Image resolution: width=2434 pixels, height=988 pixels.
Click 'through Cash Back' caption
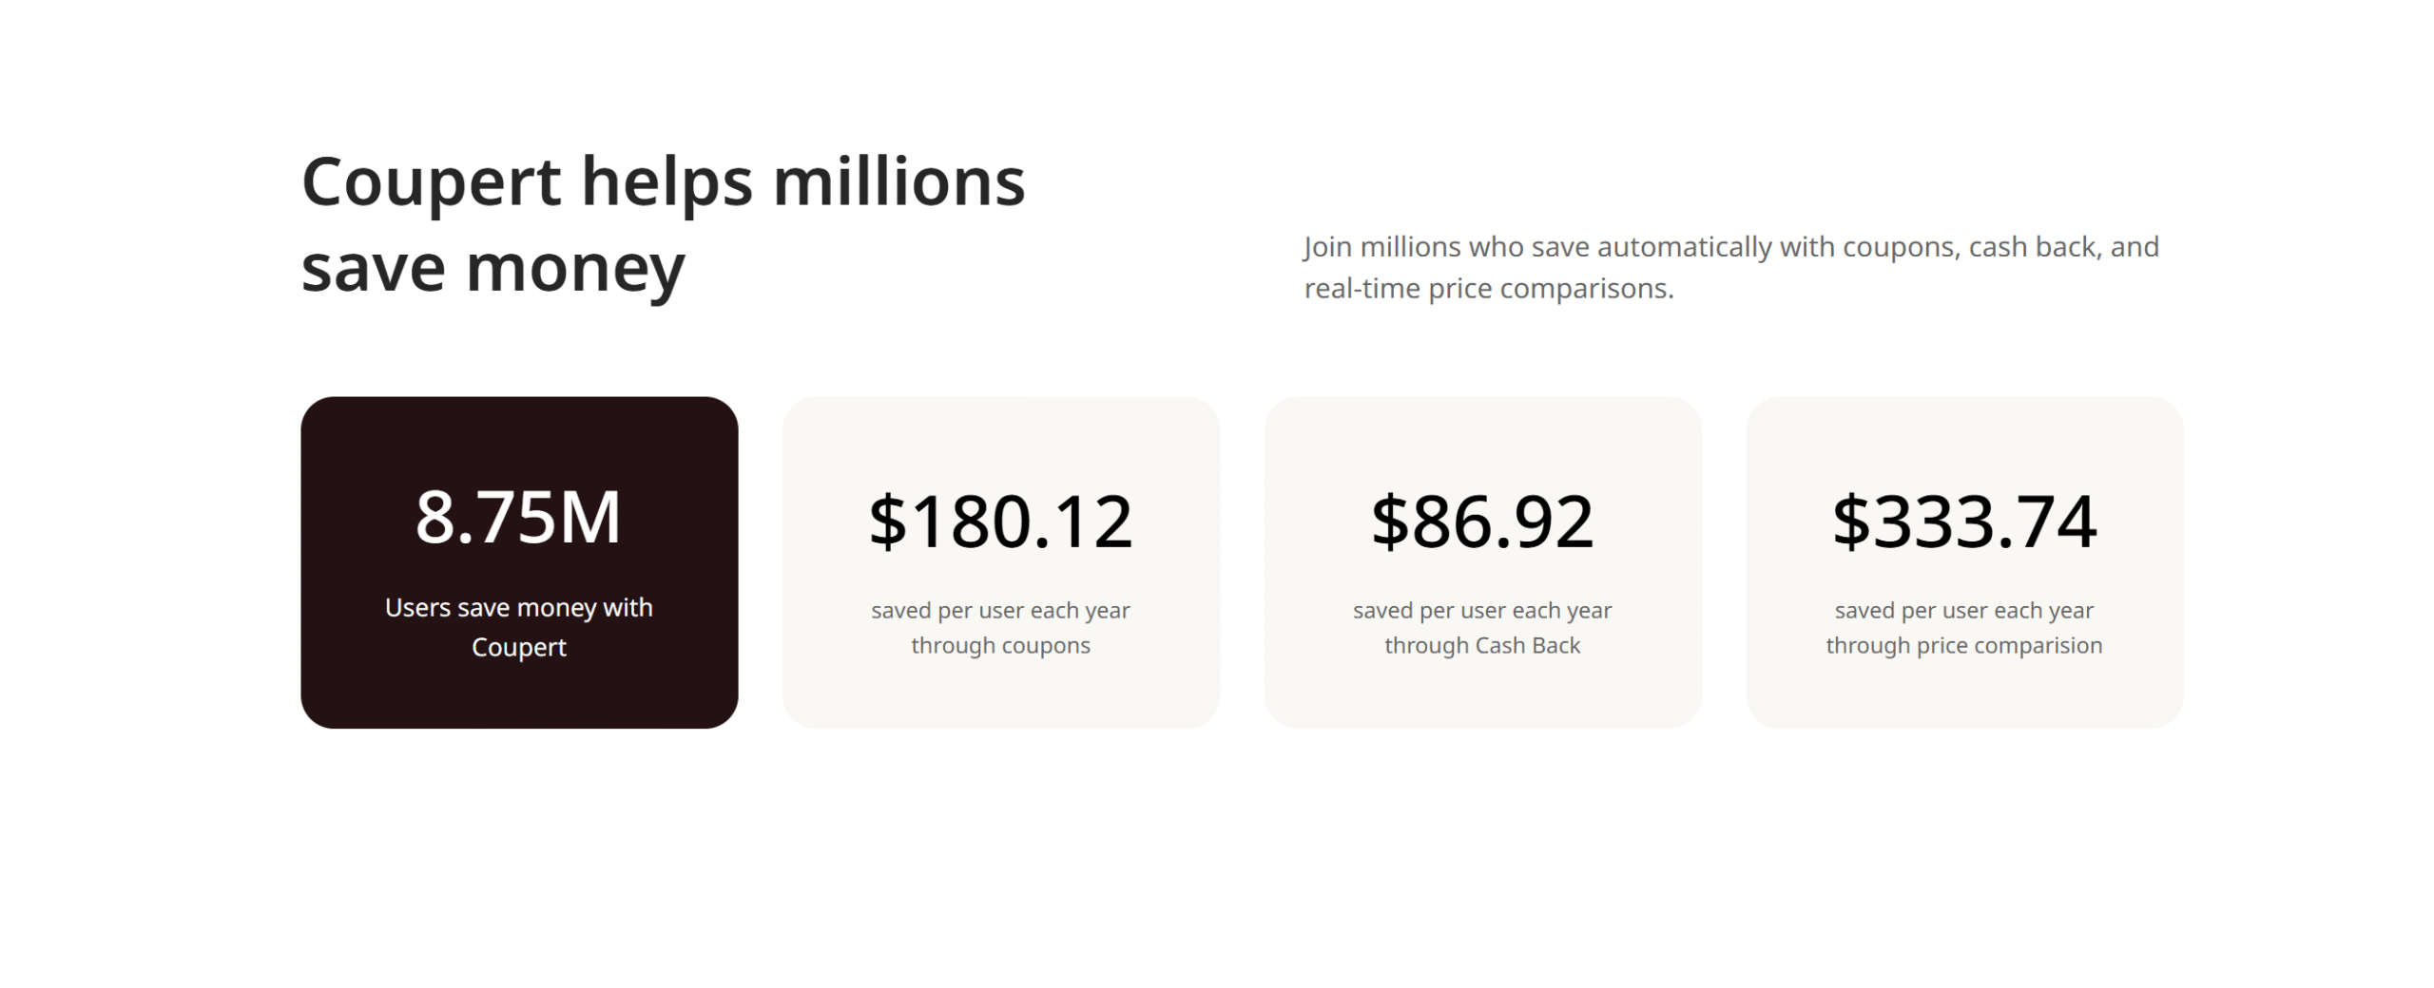(x=1482, y=646)
